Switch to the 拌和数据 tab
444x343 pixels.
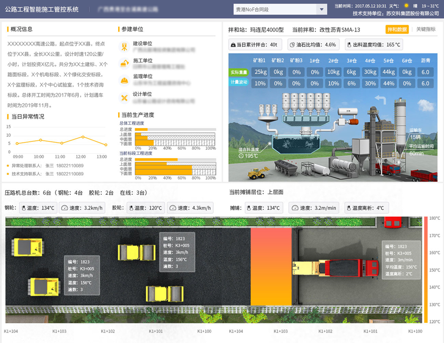pyautogui.click(x=397, y=30)
